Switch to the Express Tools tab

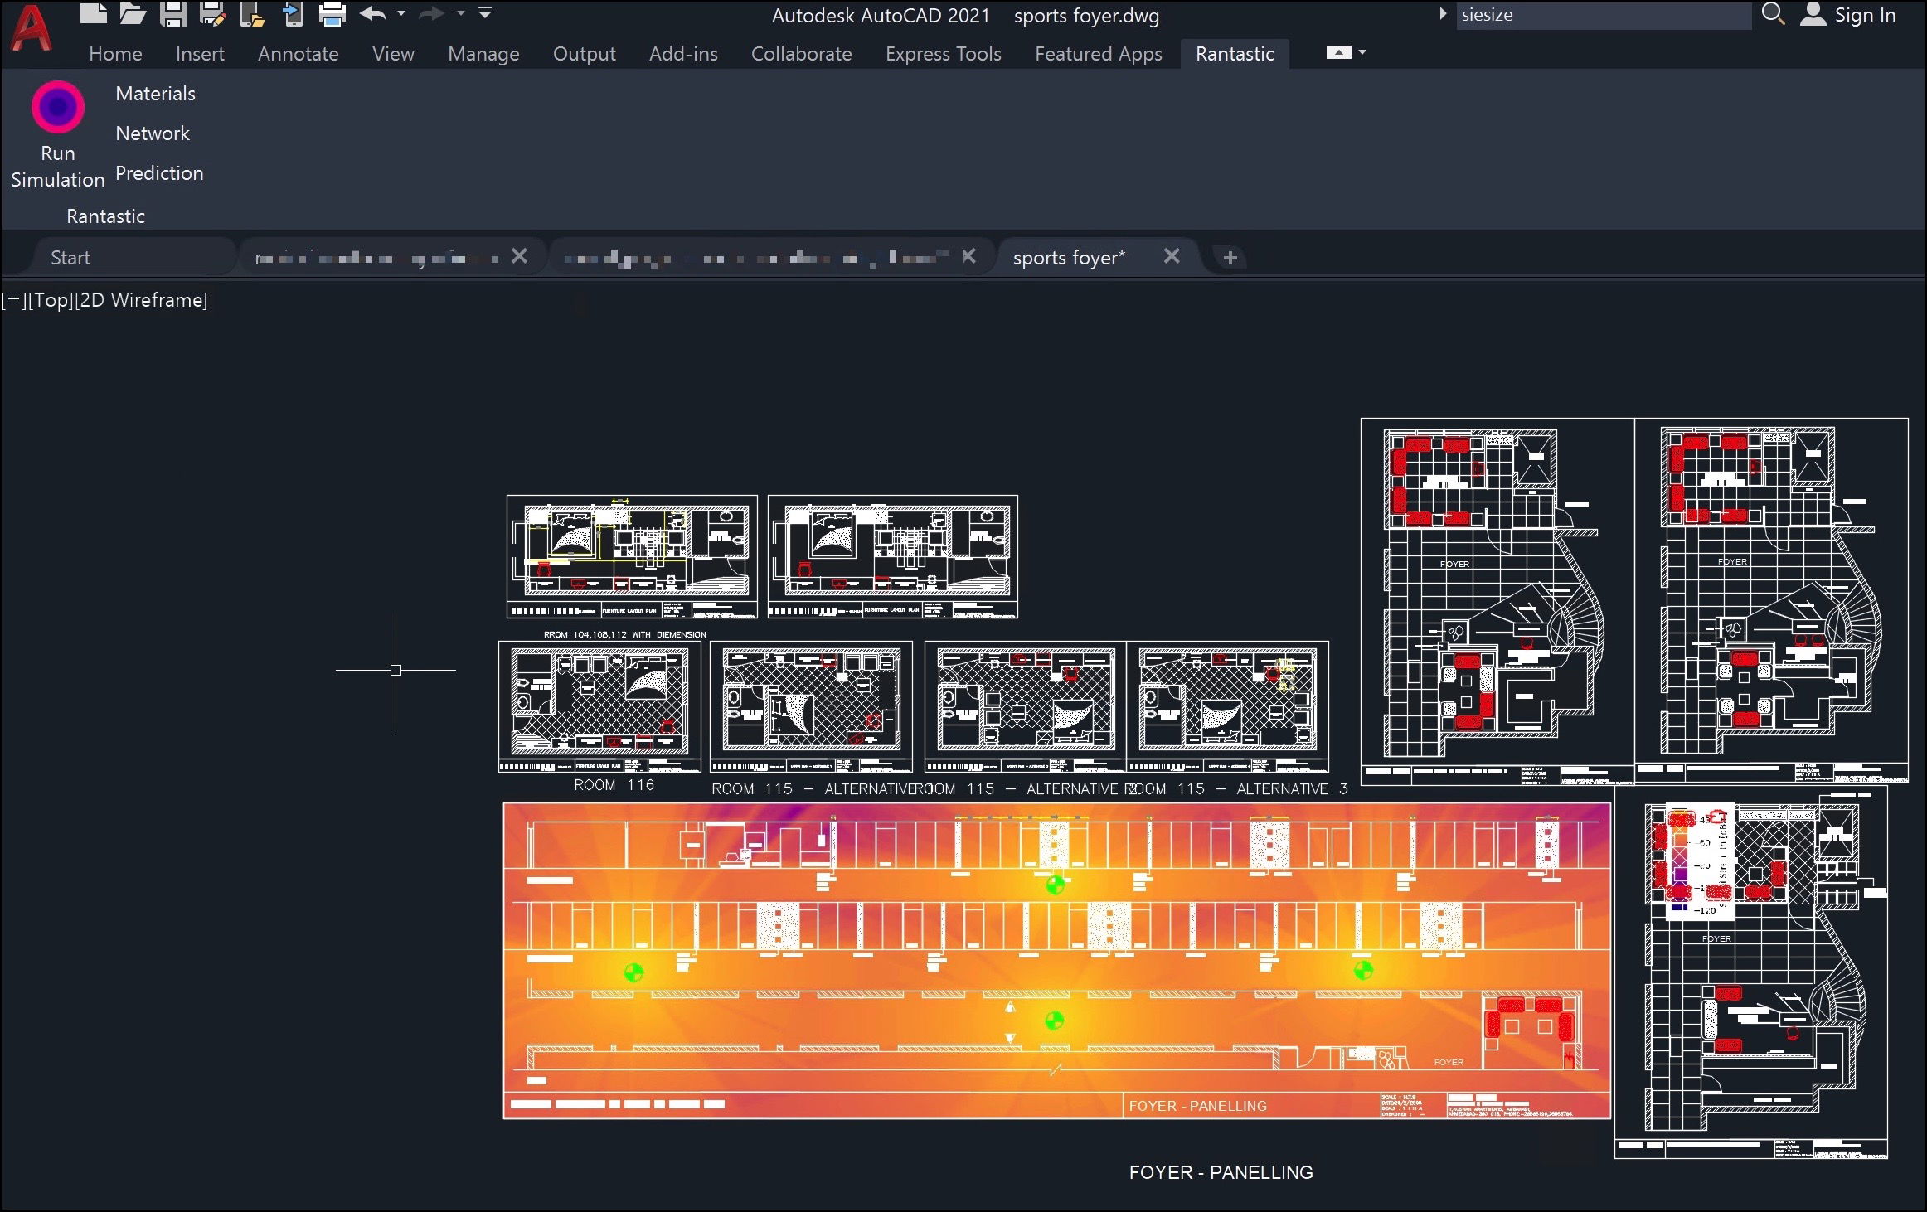(x=943, y=54)
